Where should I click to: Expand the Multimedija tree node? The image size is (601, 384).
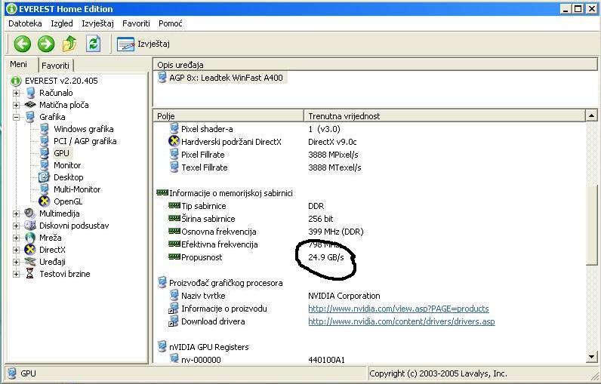[17, 214]
